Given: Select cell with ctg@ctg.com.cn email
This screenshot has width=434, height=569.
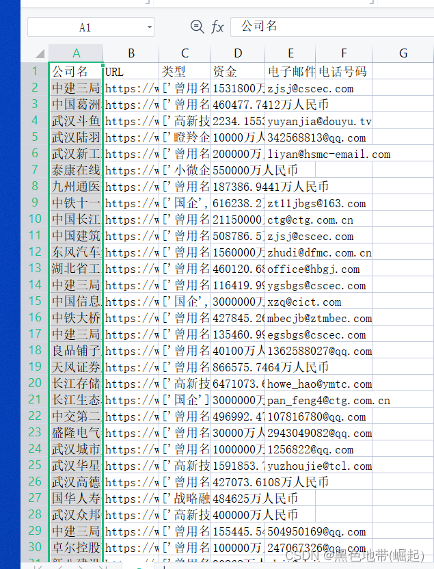Looking at the screenshot, I should (290, 219).
